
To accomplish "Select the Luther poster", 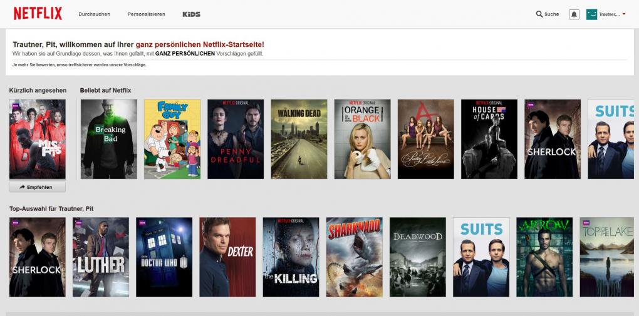I will (101, 257).
